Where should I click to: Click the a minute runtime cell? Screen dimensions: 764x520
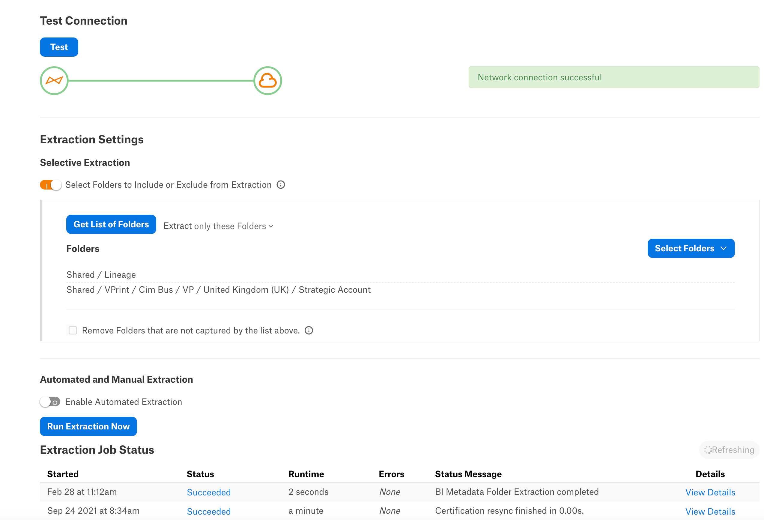pos(306,510)
